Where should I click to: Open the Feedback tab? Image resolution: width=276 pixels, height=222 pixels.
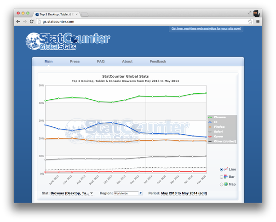point(158,62)
